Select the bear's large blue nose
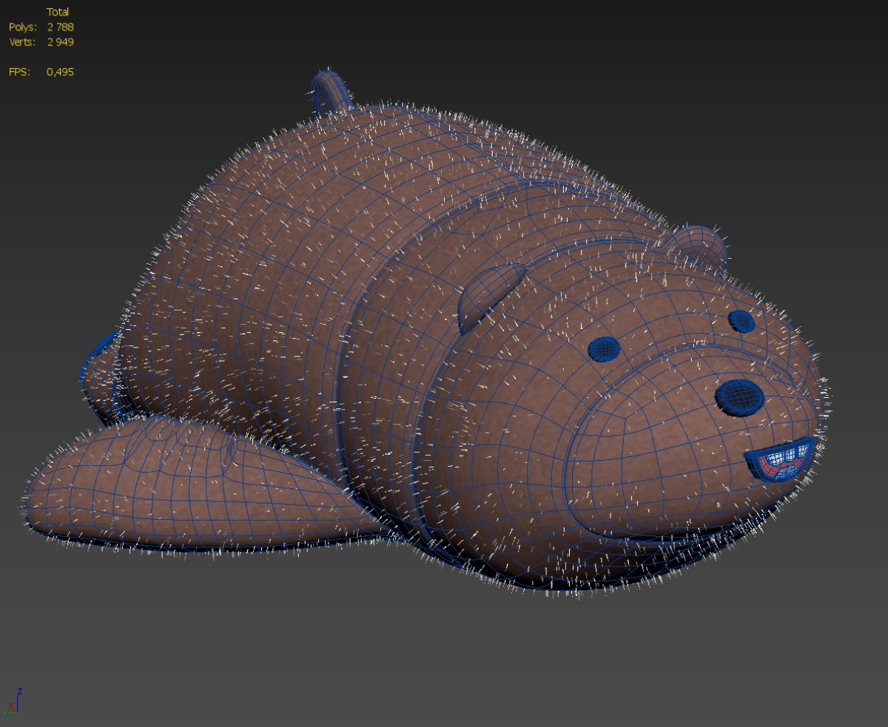 point(739,396)
